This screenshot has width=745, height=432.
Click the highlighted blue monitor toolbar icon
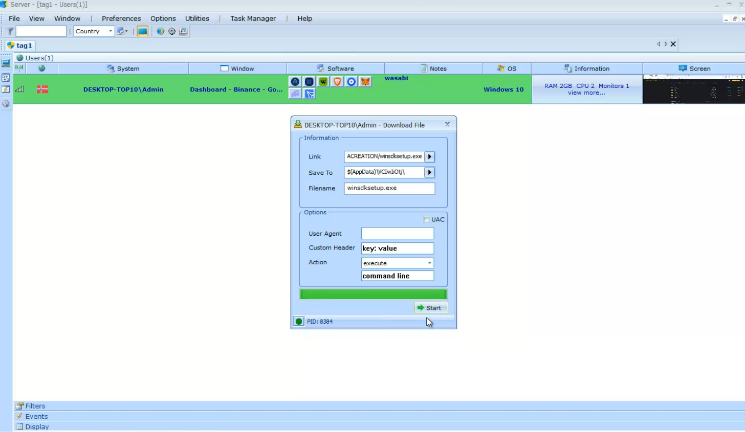coord(143,31)
